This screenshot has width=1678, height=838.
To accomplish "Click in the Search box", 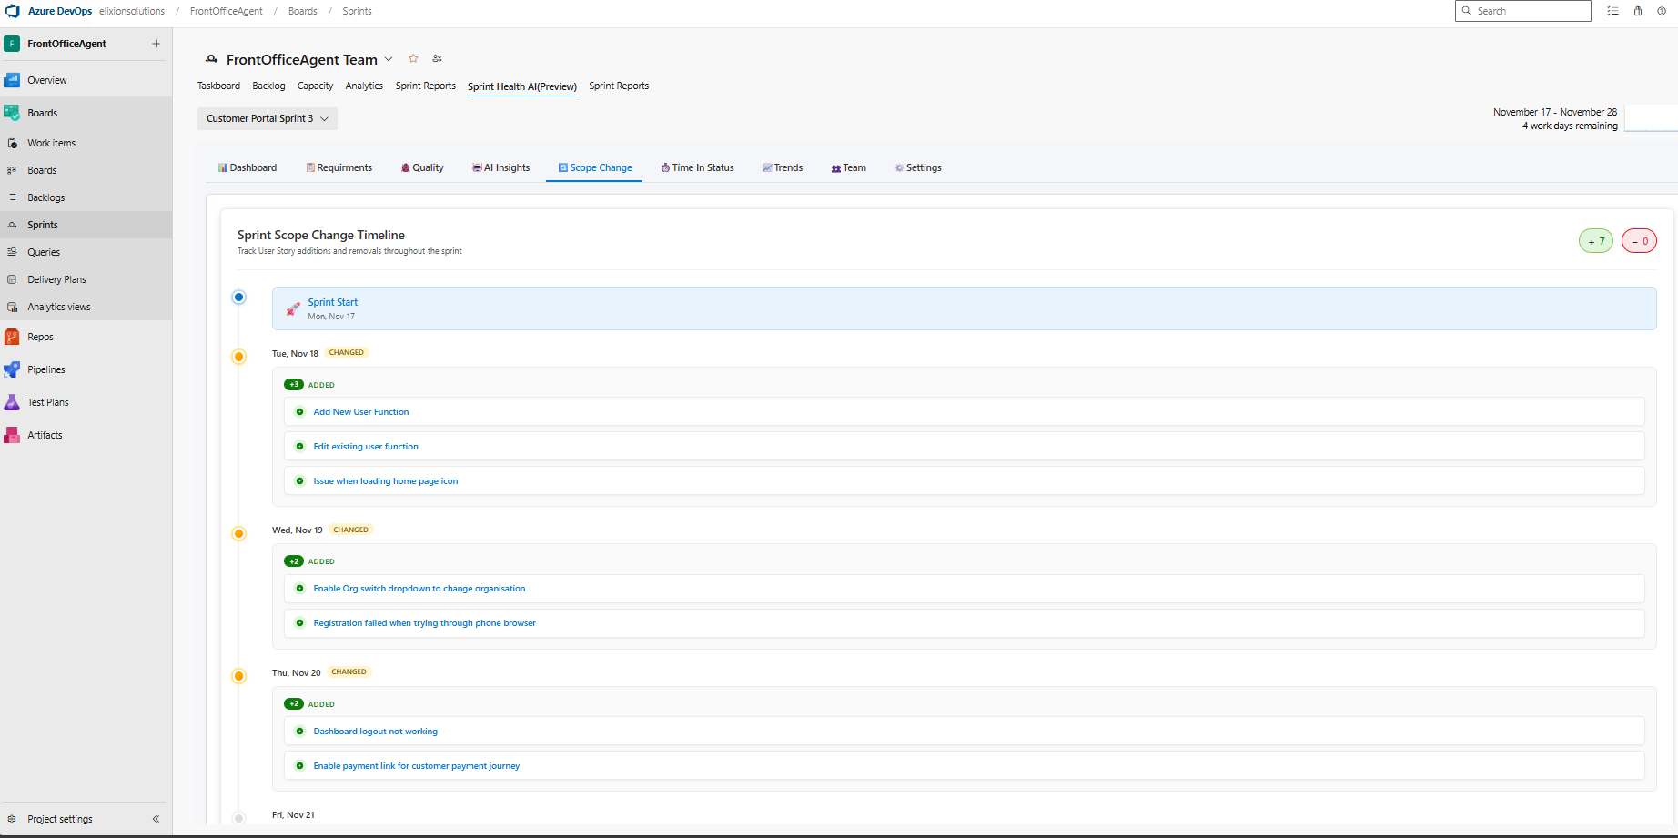I will 1529,11.
